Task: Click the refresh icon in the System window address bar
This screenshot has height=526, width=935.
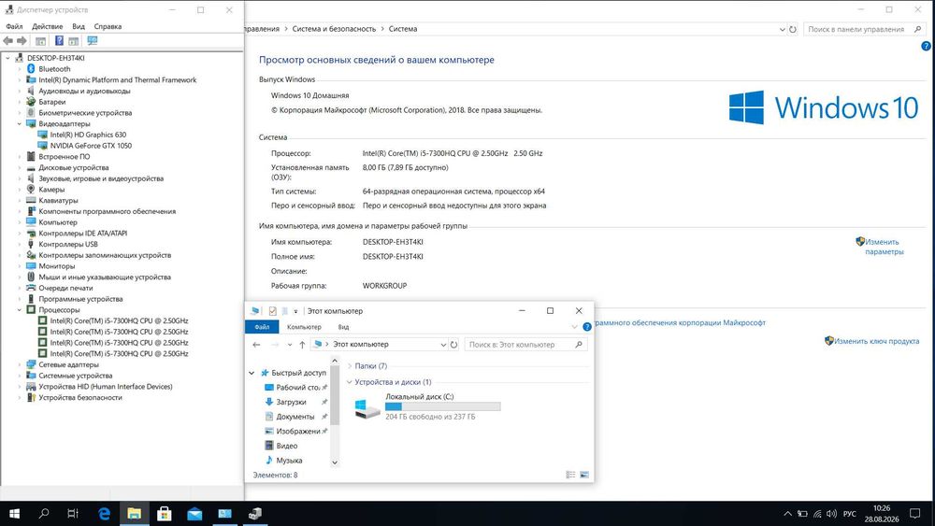Action: click(793, 29)
